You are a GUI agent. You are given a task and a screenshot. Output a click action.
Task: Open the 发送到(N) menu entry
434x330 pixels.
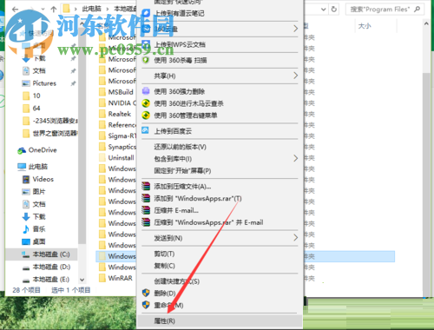[x=168, y=238]
